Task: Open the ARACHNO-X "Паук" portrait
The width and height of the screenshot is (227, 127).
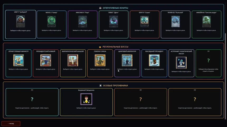Action: (x=83, y=22)
